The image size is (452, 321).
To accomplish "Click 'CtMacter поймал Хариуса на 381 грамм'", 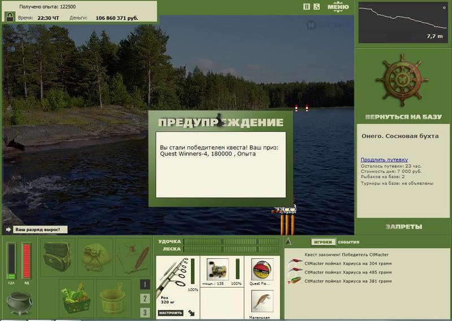I will point(348,281).
